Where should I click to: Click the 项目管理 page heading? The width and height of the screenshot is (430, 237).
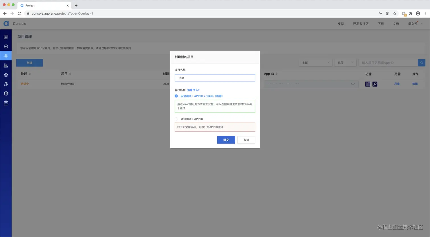pyautogui.click(x=25, y=36)
